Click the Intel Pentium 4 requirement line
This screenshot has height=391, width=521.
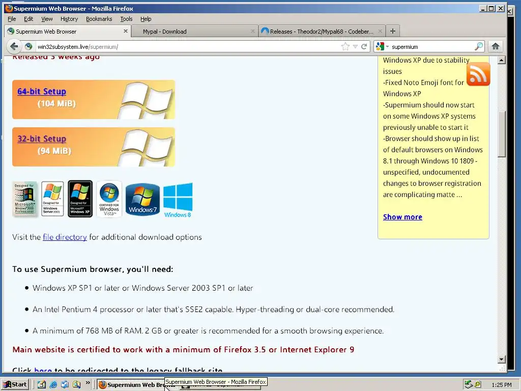(213, 310)
